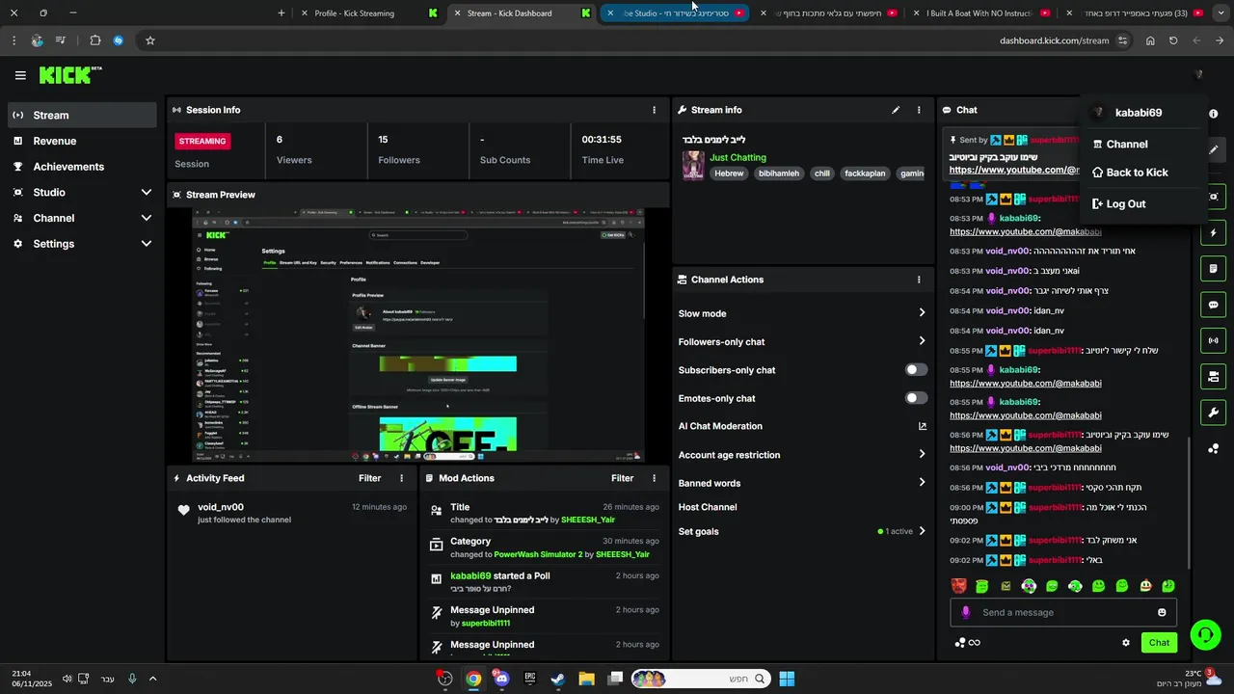
Task: Click the info circle icon beside chat
Action: coord(1214,114)
